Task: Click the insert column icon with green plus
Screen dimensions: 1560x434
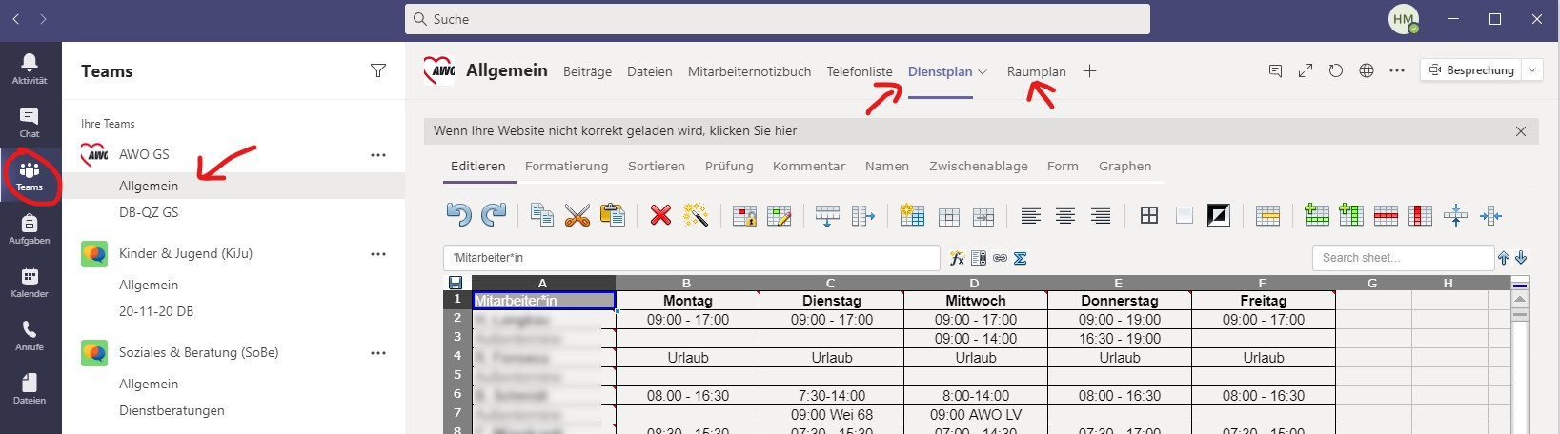Action: pyautogui.click(x=1351, y=215)
